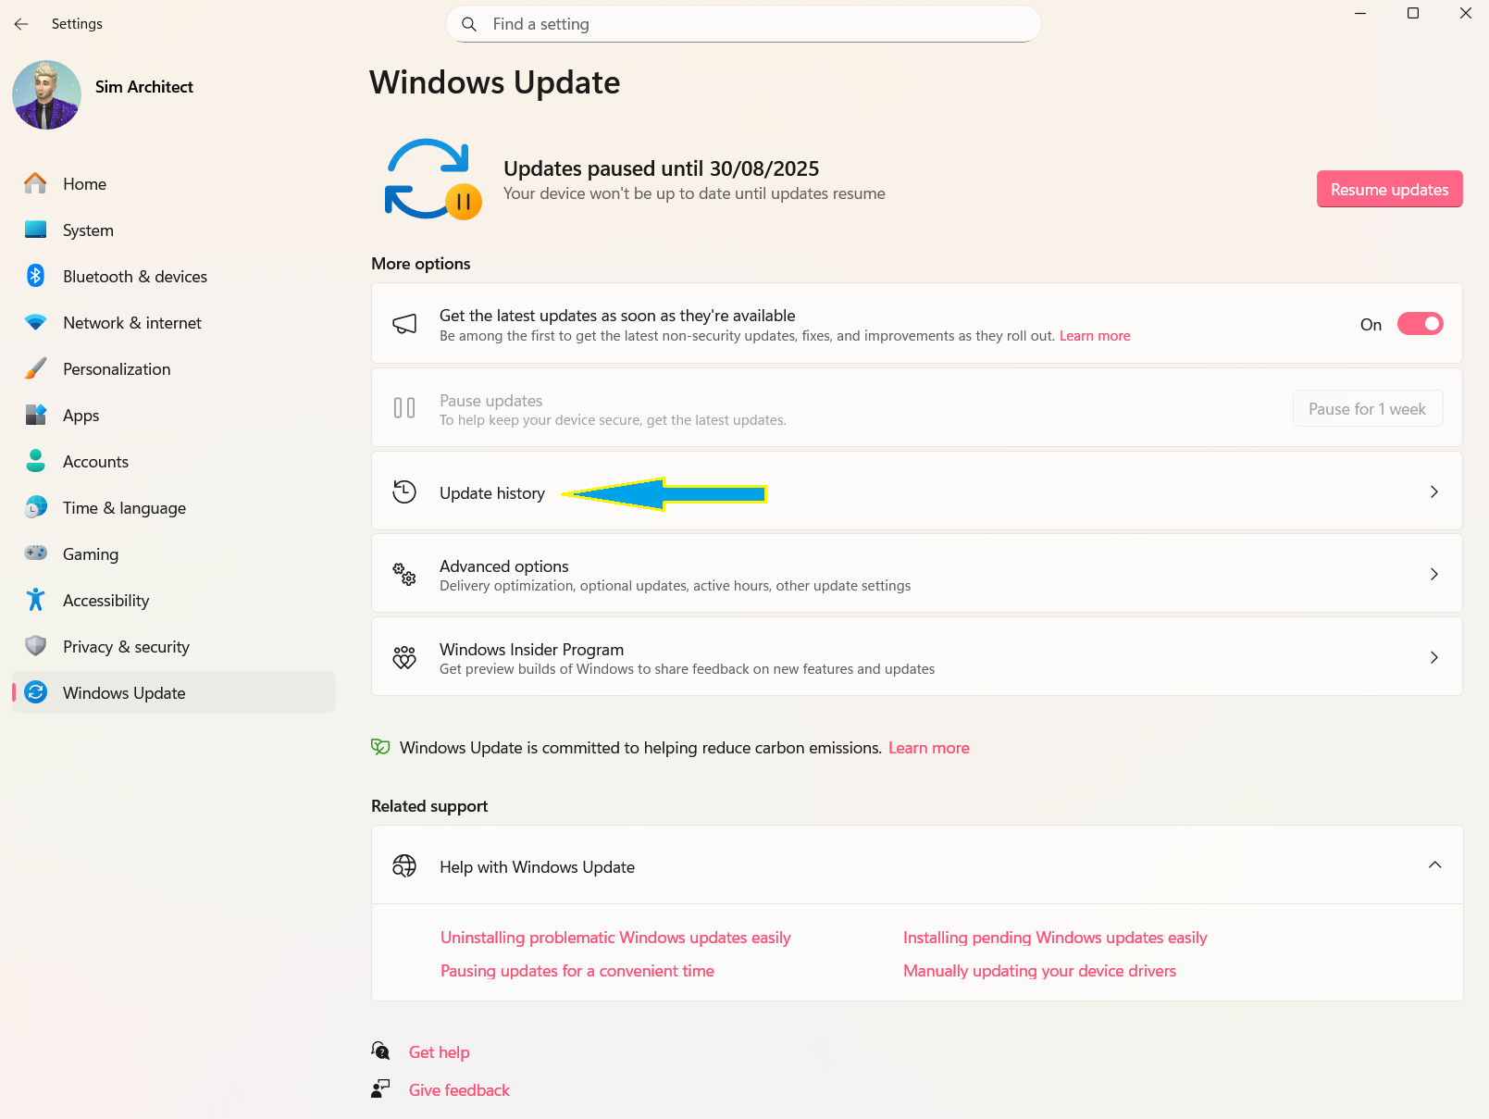Click the Update history clock icon
The height and width of the screenshot is (1119, 1489).
pos(404,491)
